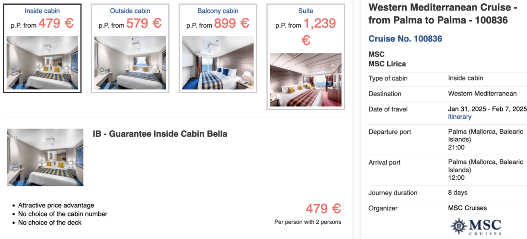This screenshot has height=239, width=527.
Task: Open the Inside cabin photo
Action: [42, 63]
